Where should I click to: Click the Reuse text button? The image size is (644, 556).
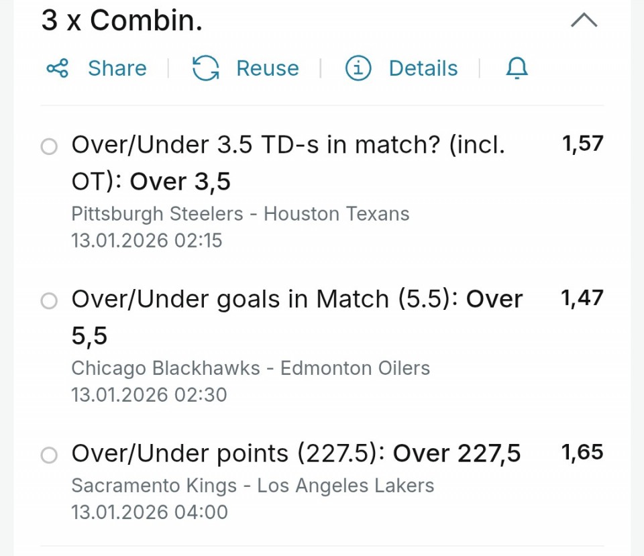(267, 68)
